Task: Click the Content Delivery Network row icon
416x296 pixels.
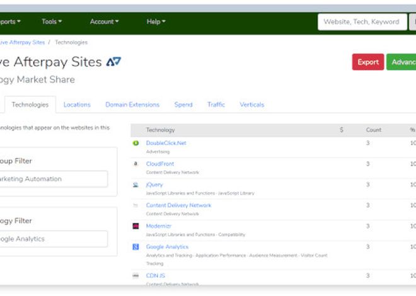Action: pyautogui.click(x=136, y=205)
